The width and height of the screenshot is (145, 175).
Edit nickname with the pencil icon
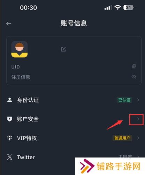63,49
